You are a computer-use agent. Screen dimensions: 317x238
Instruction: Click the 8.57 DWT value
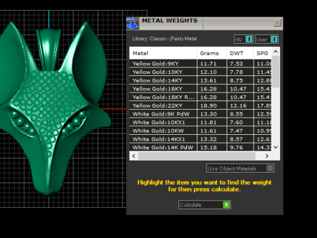(236, 139)
